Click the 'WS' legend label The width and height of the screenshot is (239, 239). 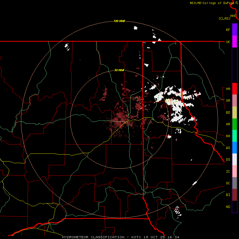click(228, 148)
